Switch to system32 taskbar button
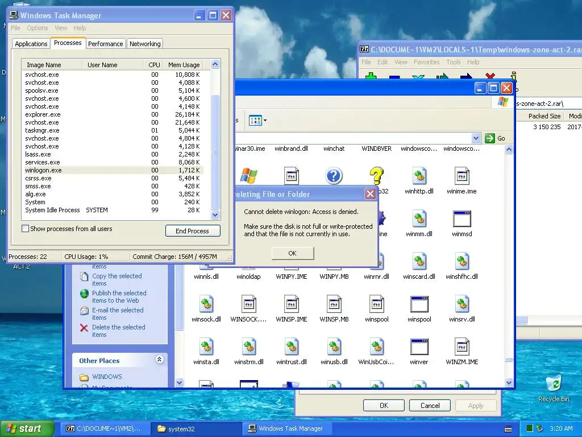This screenshot has height=437, width=582. pos(196,429)
